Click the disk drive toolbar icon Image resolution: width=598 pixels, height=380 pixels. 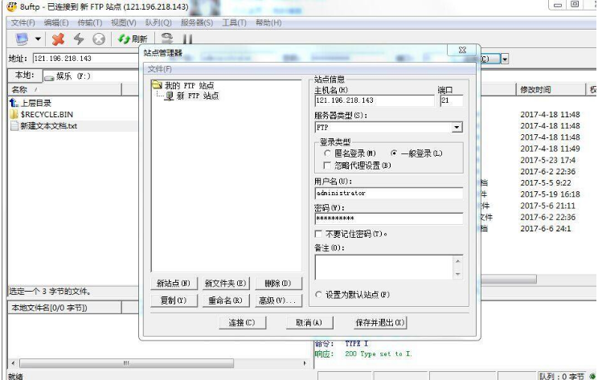pos(166,39)
